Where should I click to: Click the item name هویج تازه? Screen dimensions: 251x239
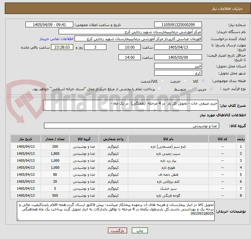point(168,167)
